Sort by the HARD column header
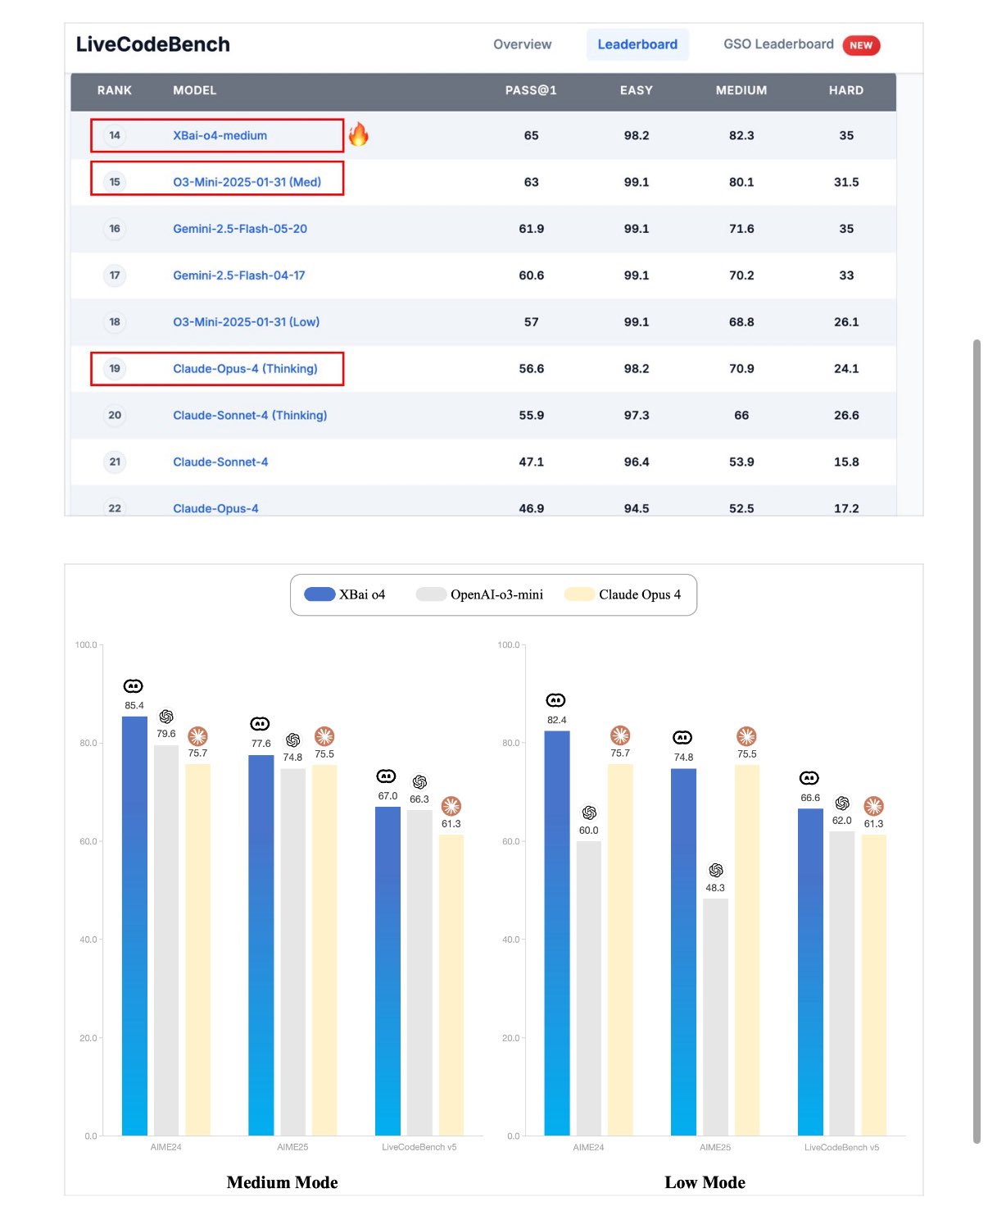The image size is (988, 1220). point(846,90)
